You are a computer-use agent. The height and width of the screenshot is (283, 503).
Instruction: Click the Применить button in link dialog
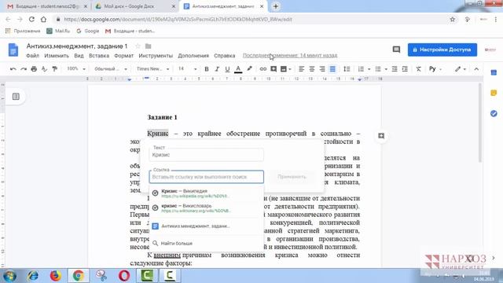point(292,177)
